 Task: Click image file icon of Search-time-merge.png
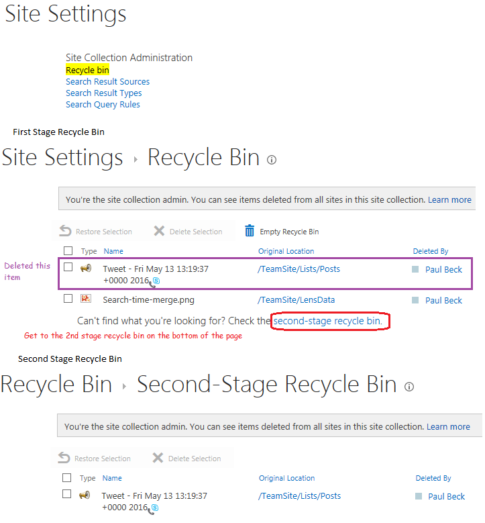(86, 298)
